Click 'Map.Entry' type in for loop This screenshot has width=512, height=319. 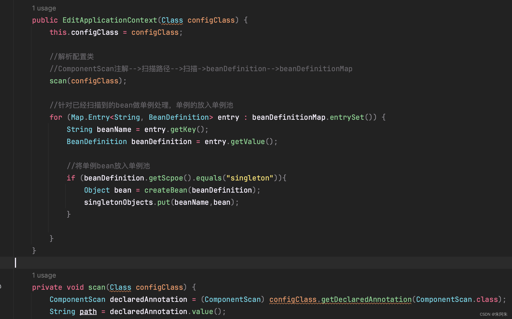click(90, 117)
